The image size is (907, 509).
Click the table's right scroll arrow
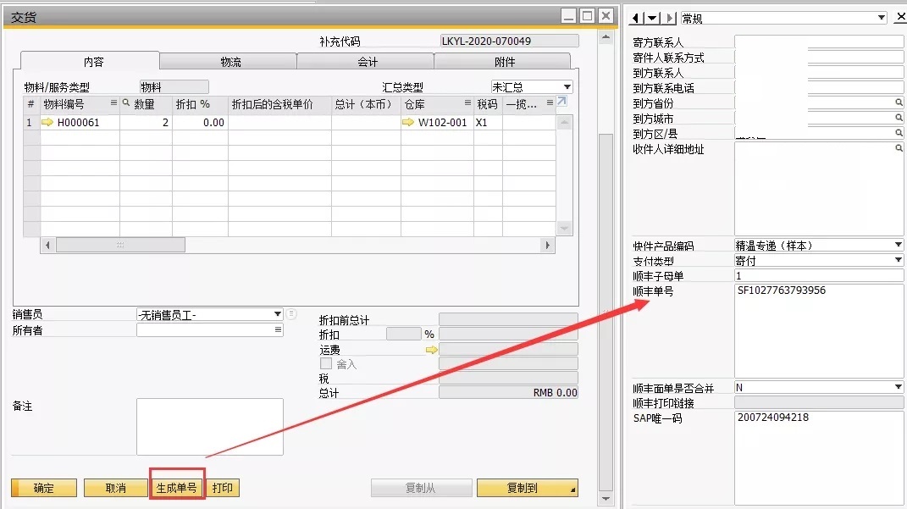point(547,246)
